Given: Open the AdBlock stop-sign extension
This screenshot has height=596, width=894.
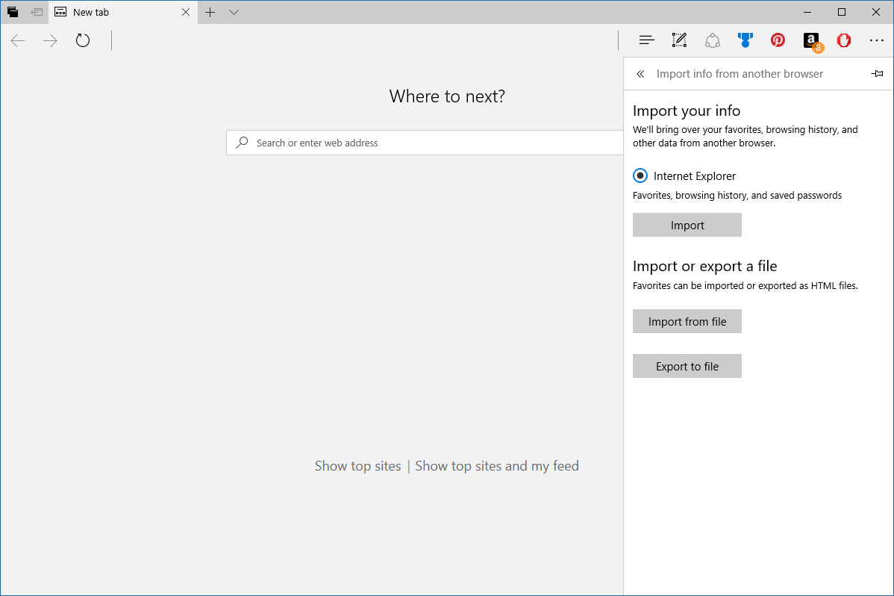Looking at the screenshot, I should click(843, 40).
